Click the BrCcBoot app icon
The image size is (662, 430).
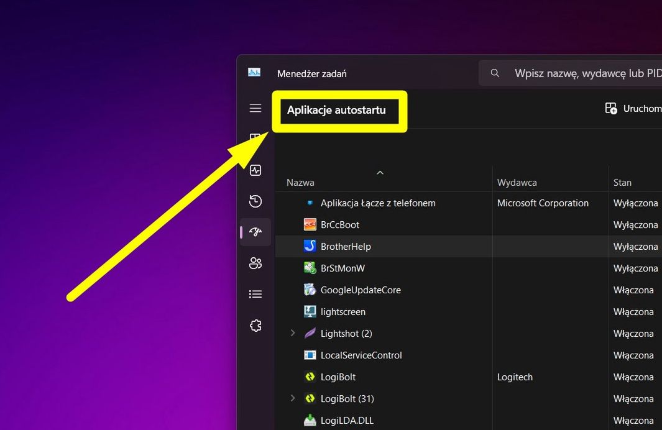[x=310, y=224]
